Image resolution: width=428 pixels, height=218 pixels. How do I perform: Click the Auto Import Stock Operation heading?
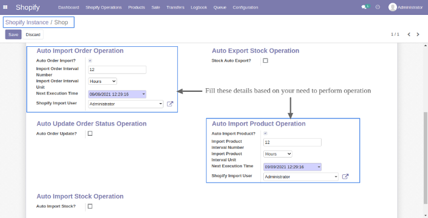click(80, 196)
